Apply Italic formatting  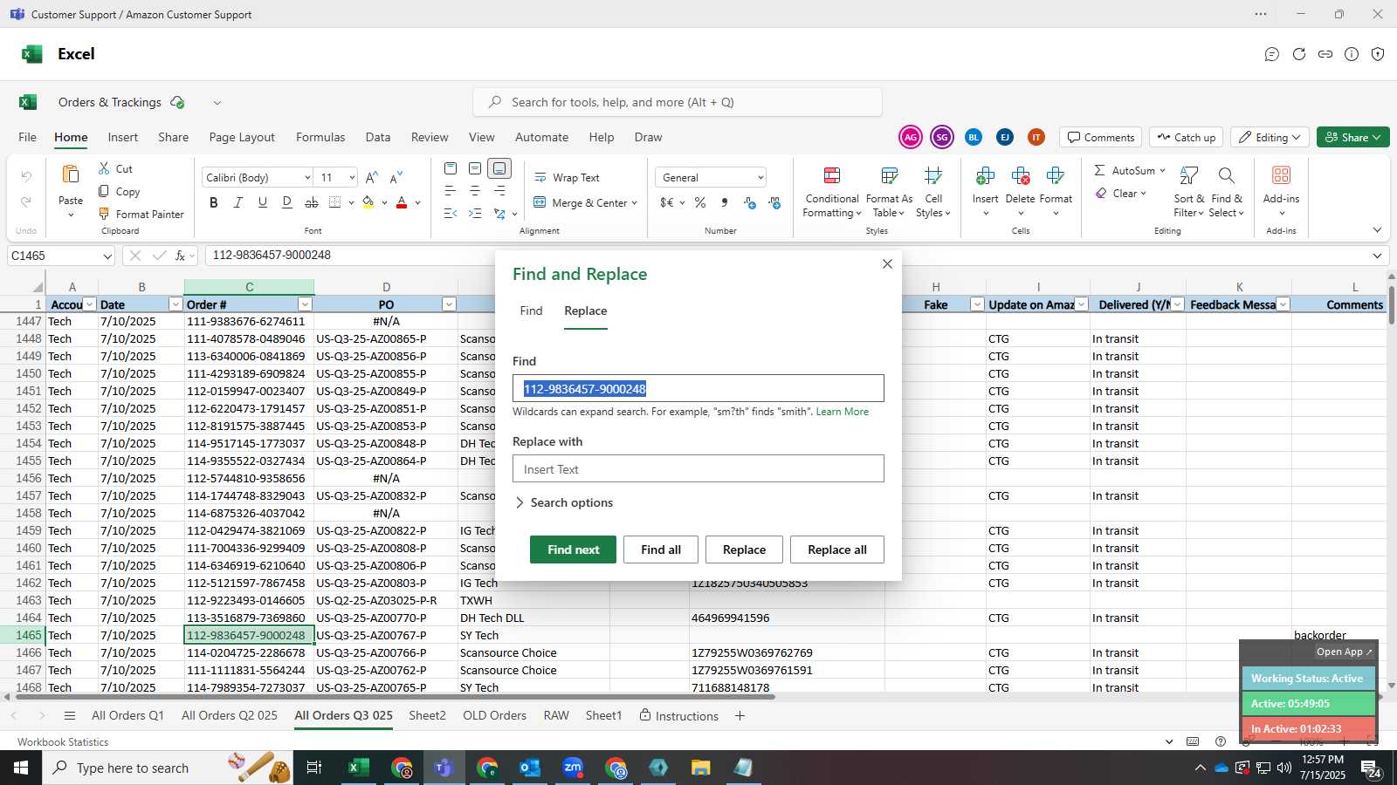pyautogui.click(x=237, y=202)
